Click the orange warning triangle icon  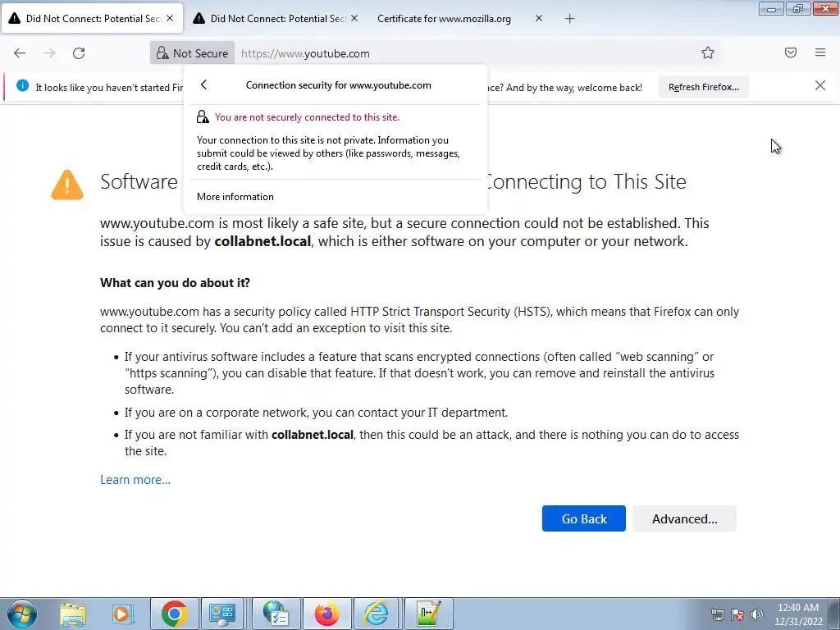67,185
